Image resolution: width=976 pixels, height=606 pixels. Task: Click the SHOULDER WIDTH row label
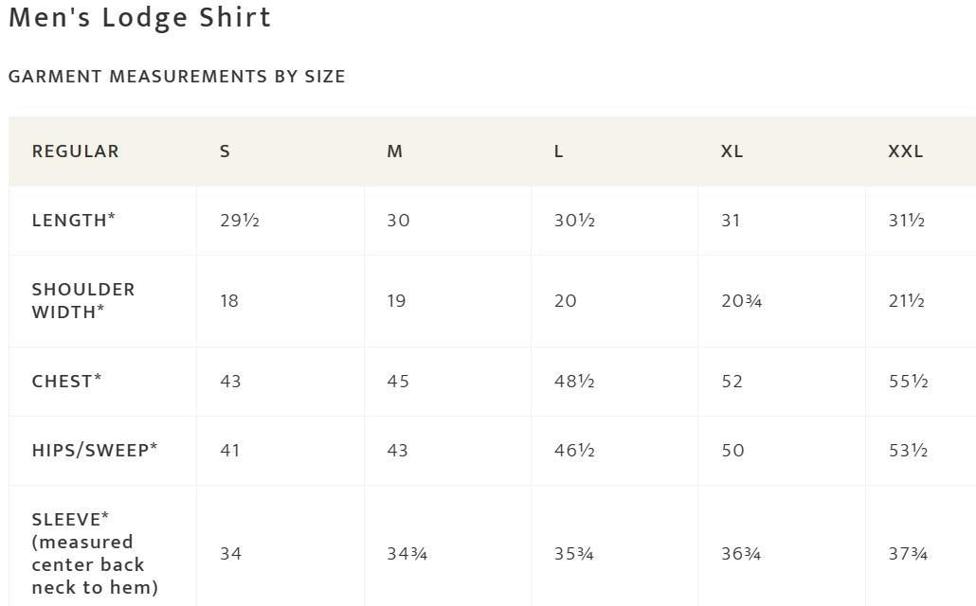pyautogui.click(x=83, y=301)
